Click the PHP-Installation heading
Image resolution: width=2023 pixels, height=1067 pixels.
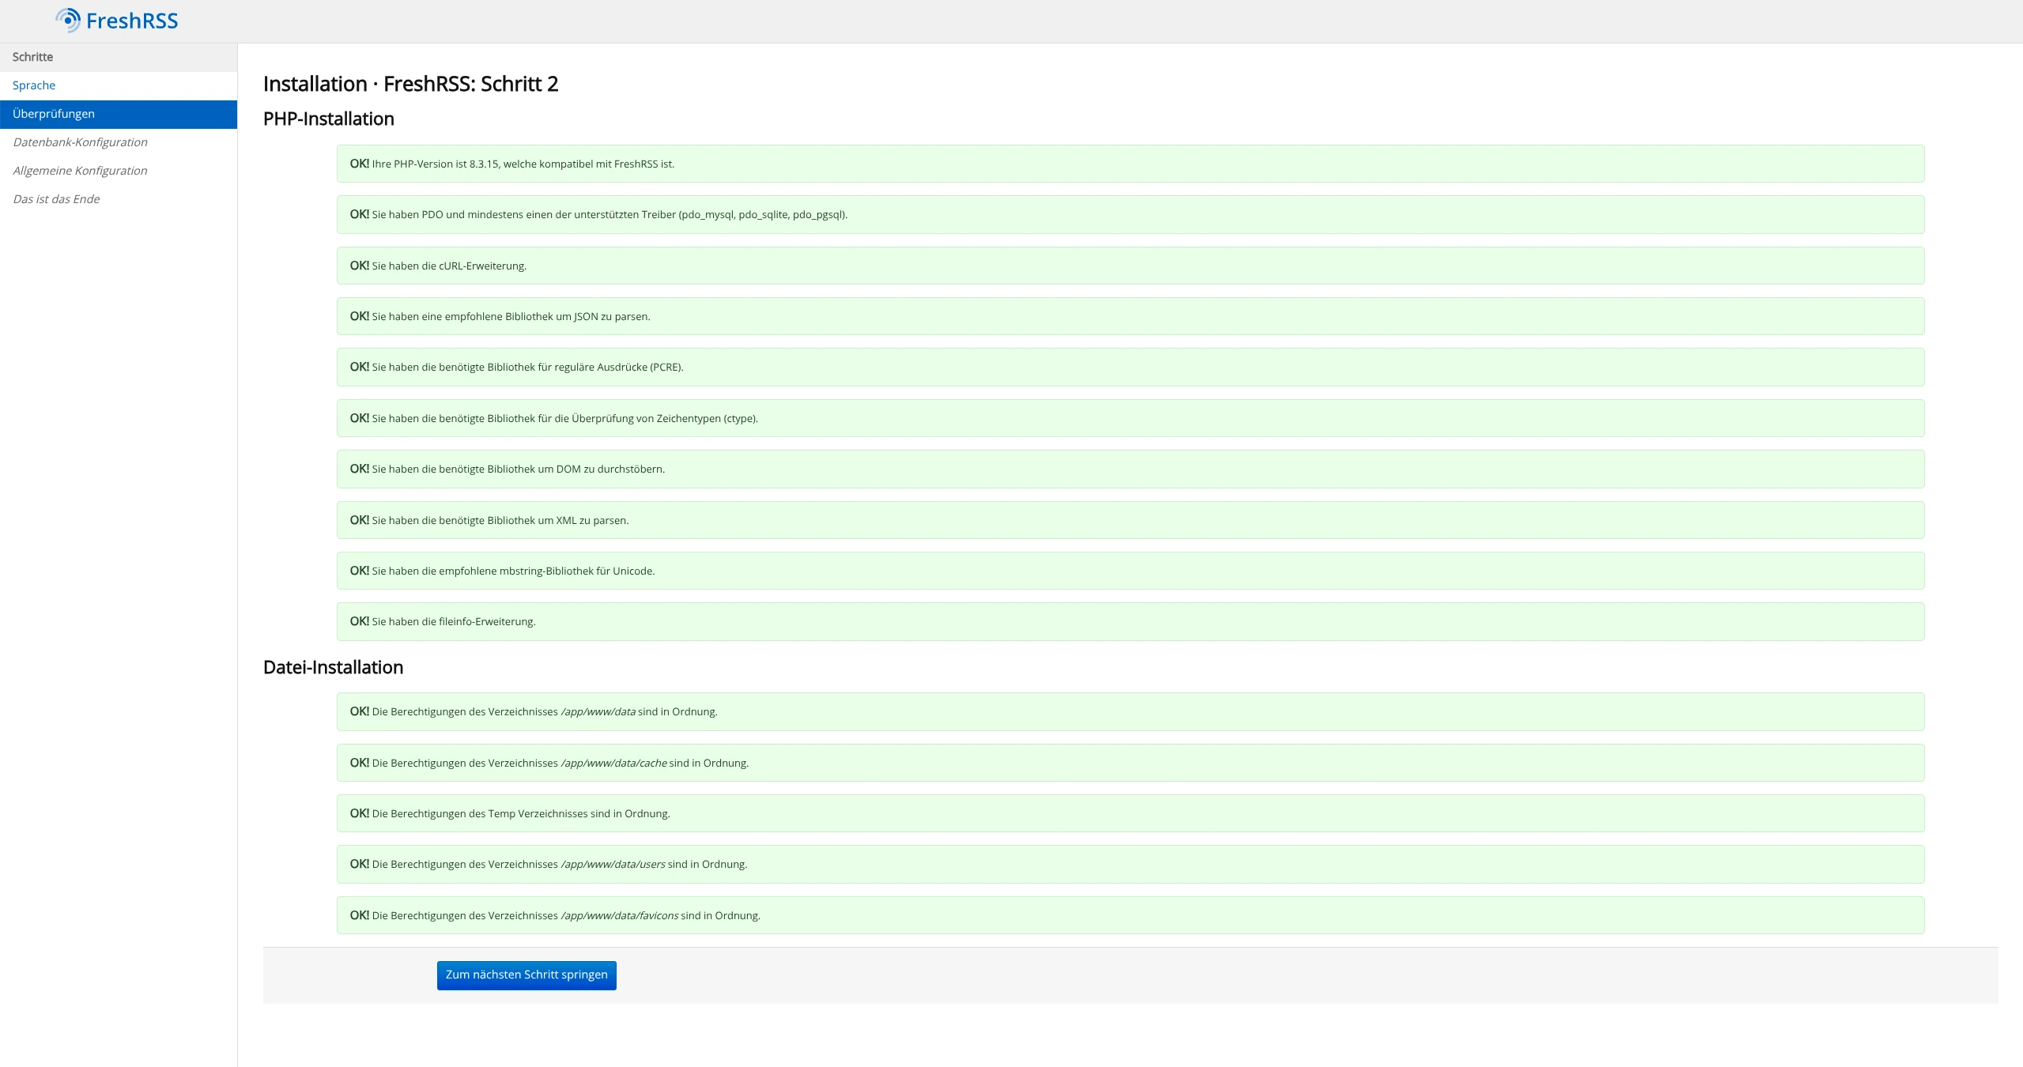[x=329, y=119]
